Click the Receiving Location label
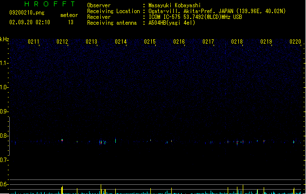 pos(113,11)
